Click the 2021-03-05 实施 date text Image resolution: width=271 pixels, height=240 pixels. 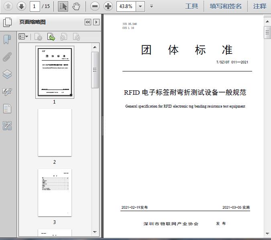[x=236, y=207]
